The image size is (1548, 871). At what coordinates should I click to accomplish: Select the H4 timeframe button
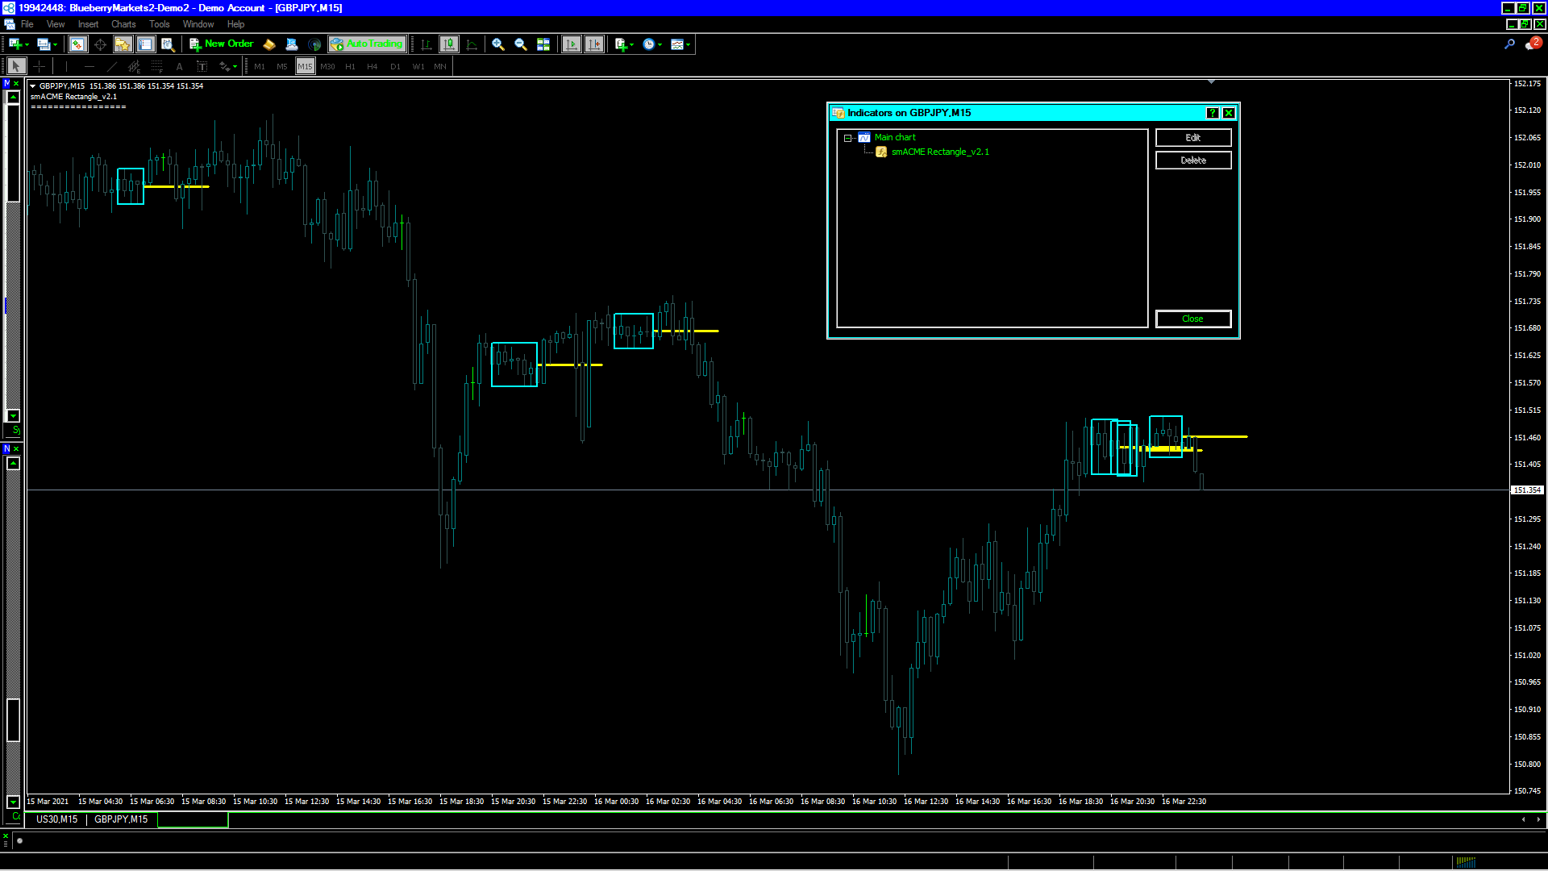pyautogui.click(x=372, y=66)
